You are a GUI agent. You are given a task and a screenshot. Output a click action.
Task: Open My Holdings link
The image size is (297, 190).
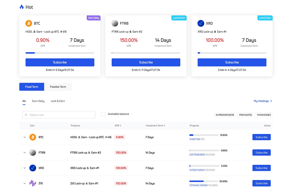263,101
